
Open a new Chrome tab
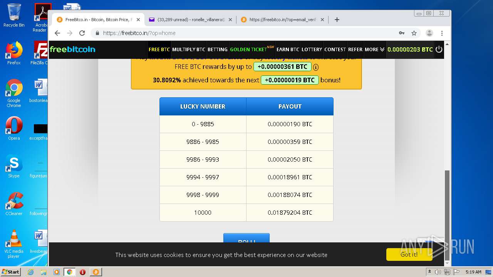pyautogui.click(x=337, y=20)
